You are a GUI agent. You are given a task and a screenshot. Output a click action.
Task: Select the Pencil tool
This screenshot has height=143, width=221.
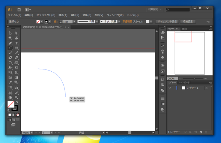pos(16,53)
